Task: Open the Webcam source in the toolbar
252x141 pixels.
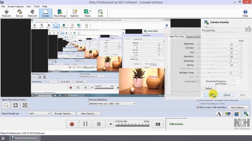Action: (6, 13)
